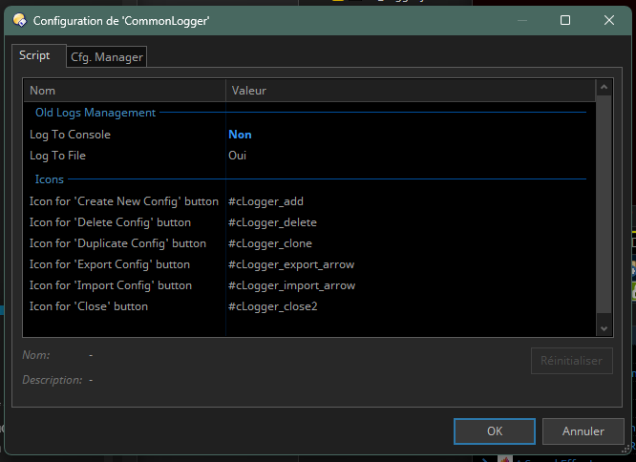Switch to the Script tab
636x462 pixels.
pos(34,55)
